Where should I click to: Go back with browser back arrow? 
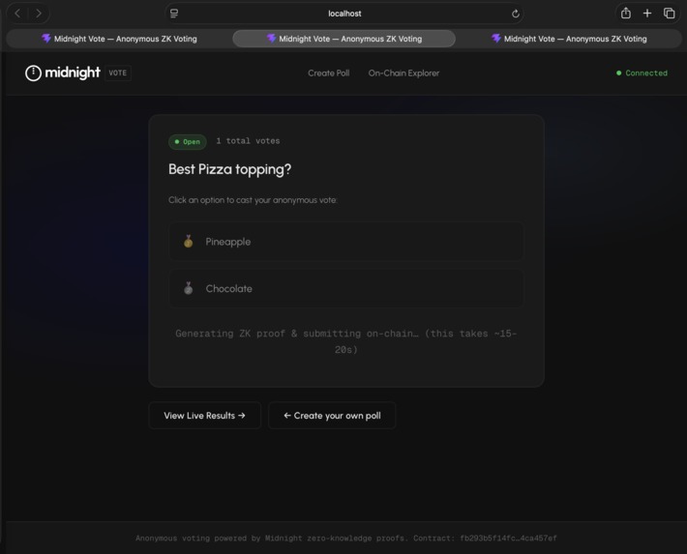coord(17,14)
